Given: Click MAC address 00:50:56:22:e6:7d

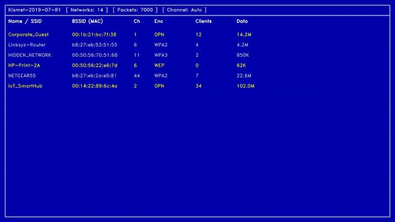Looking at the screenshot, I should click(95, 65).
